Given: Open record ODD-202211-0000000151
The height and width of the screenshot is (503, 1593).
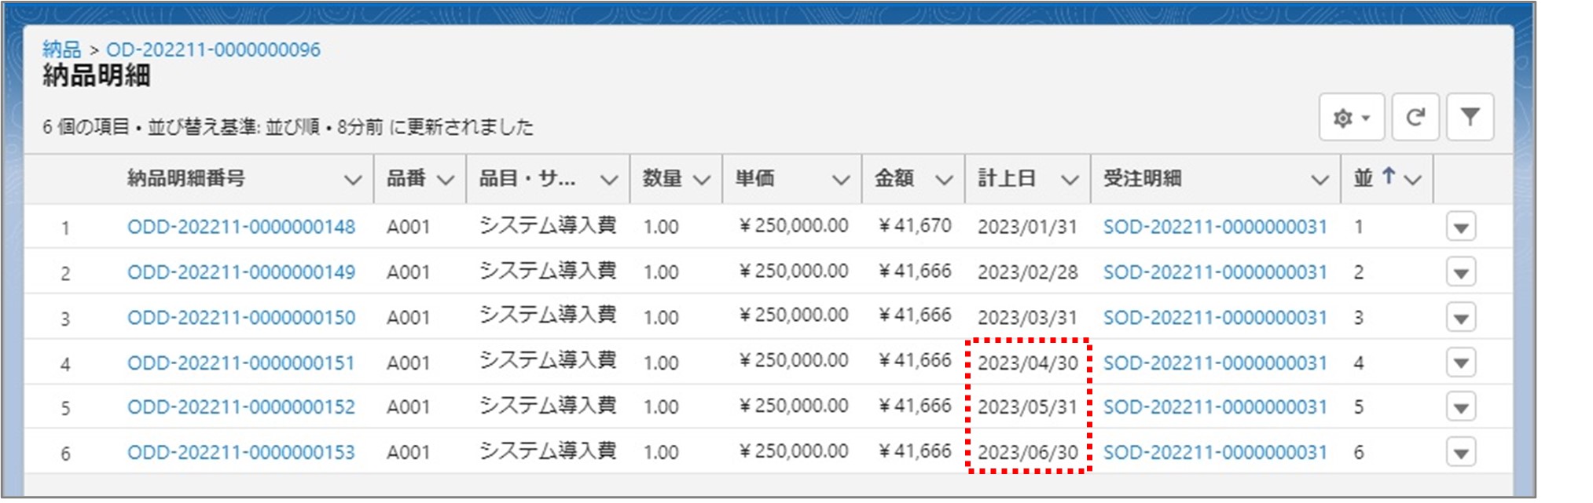Looking at the screenshot, I should coord(241,363).
